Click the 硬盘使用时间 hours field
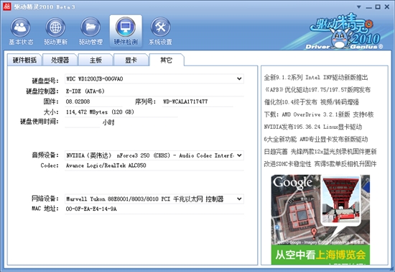 point(83,122)
